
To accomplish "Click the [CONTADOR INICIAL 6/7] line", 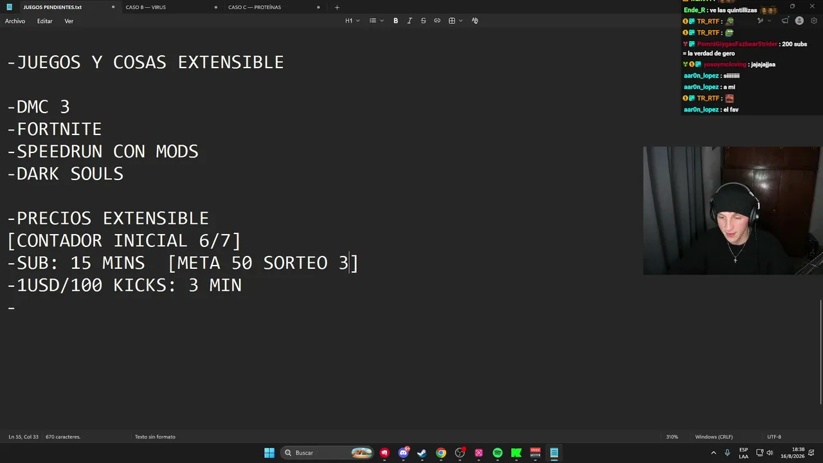I will point(124,241).
